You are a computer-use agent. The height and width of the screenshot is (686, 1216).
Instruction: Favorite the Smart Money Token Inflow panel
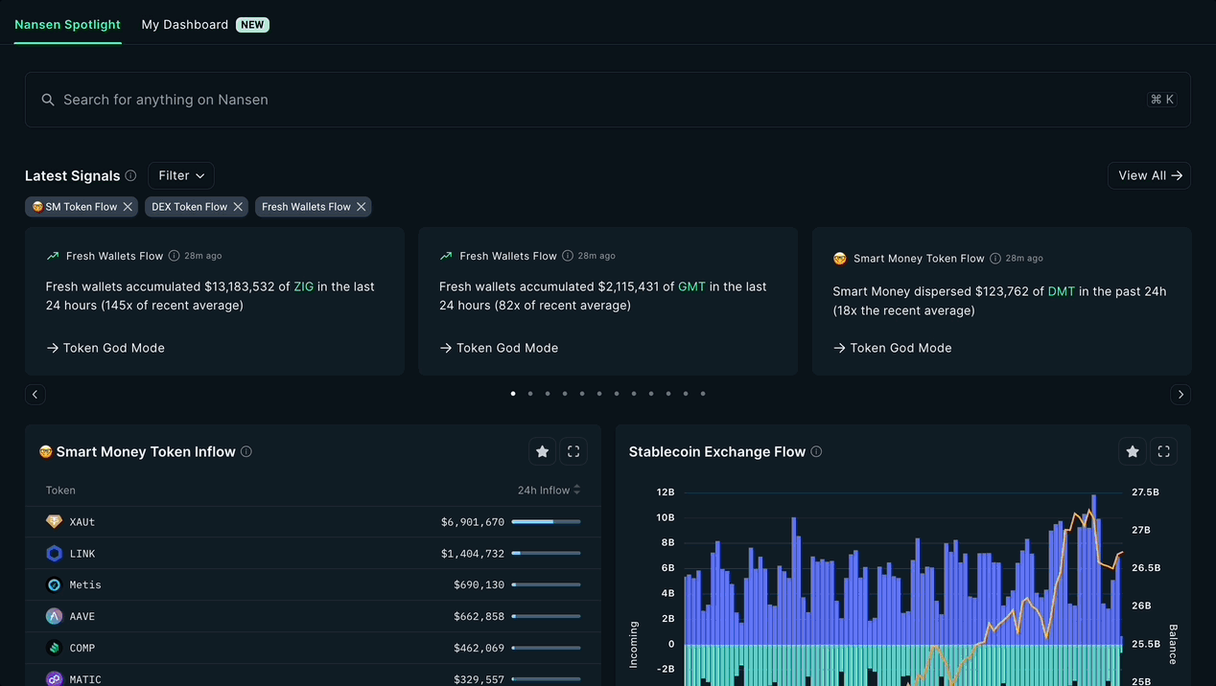(542, 450)
